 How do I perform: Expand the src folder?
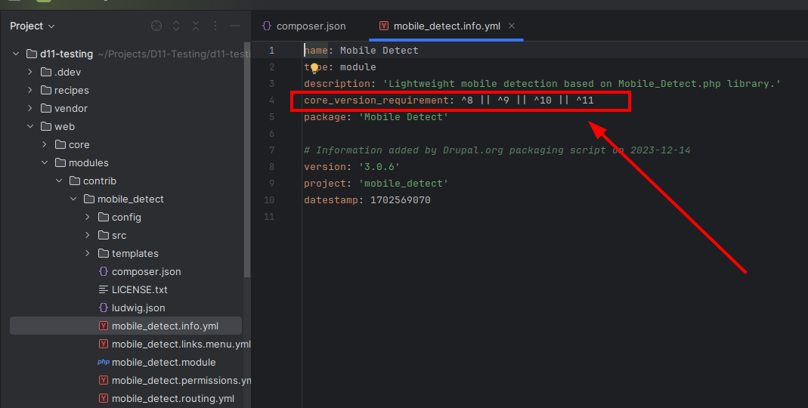point(88,235)
